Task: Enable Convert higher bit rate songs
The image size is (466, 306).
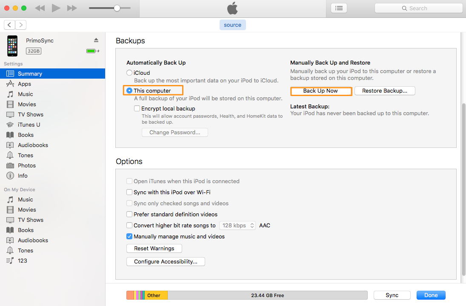Action: pyautogui.click(x=129, y=225)
